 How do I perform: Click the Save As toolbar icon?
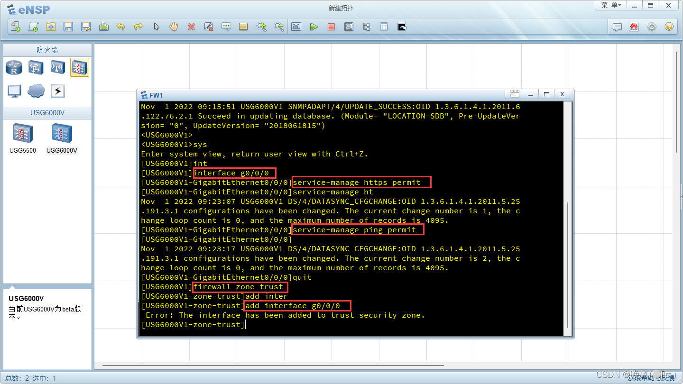pos(86,27)
